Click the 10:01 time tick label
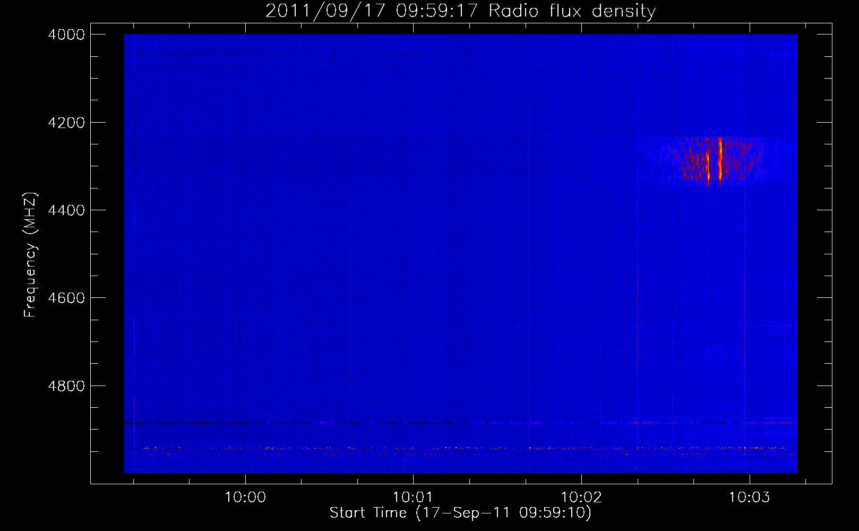The height and width of the screenshot is (531, 859). (413, 497)
